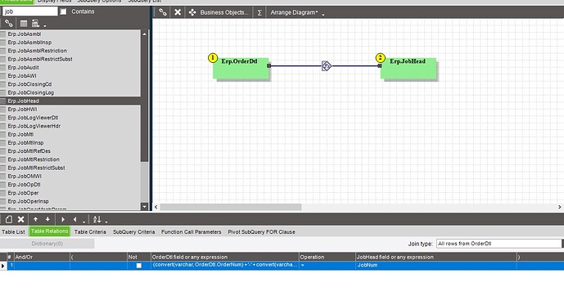
Task: Toggle the Not checkbox in relation row 1
Action: [139, 266]
